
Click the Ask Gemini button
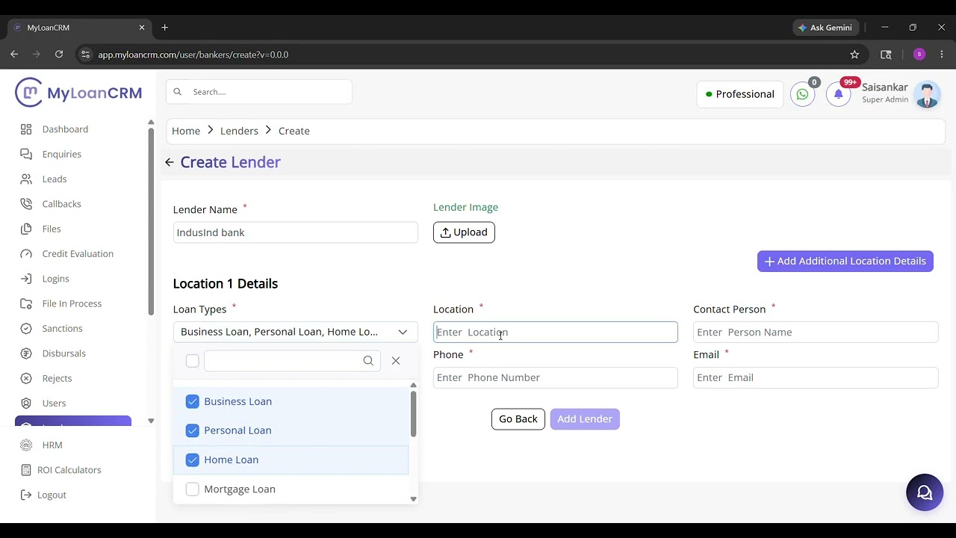[826, 28]
